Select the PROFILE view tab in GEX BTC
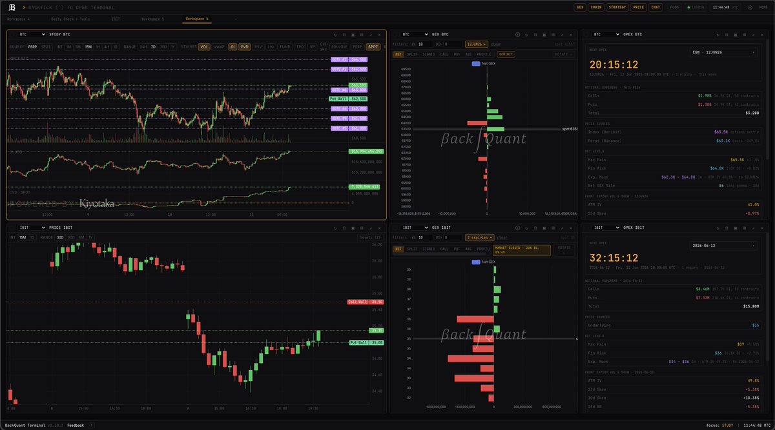Image resolution: width=775 pixels, height=430 pixels. pos(484,54)
